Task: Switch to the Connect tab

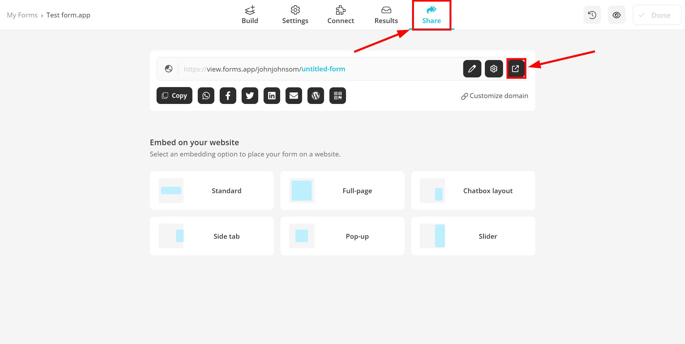Action: (341, 15)
